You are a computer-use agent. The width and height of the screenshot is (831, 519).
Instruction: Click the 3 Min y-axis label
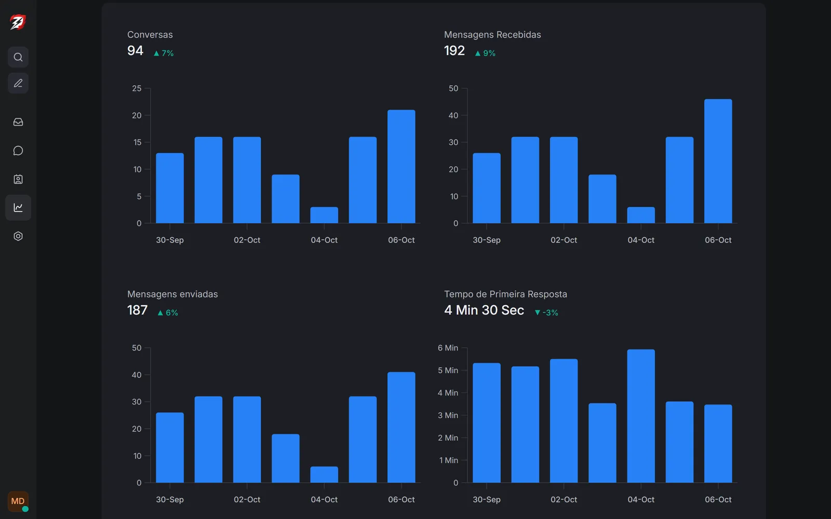[x=448, y=415]
